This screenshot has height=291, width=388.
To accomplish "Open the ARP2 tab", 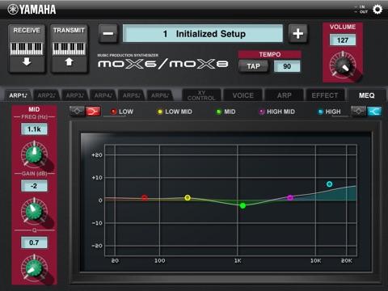I will (x=46, y=95).
